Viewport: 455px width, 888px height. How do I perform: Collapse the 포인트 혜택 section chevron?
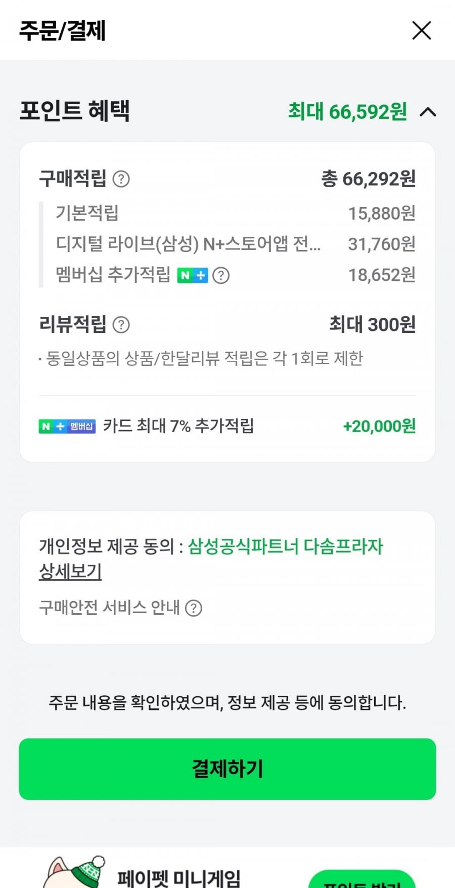(428, 112)
